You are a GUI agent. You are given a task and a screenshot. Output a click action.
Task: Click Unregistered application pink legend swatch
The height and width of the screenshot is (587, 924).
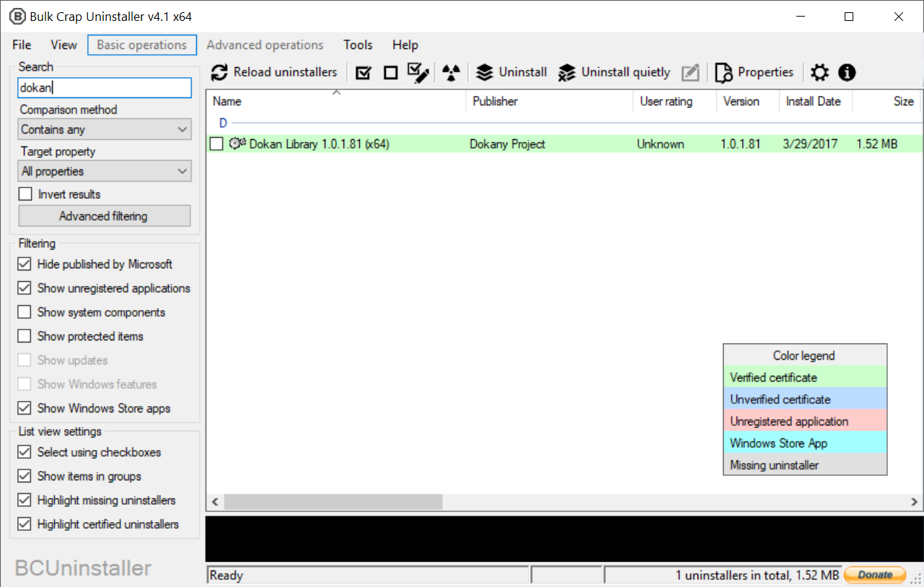pyautogui.click(x=805, y=421)
